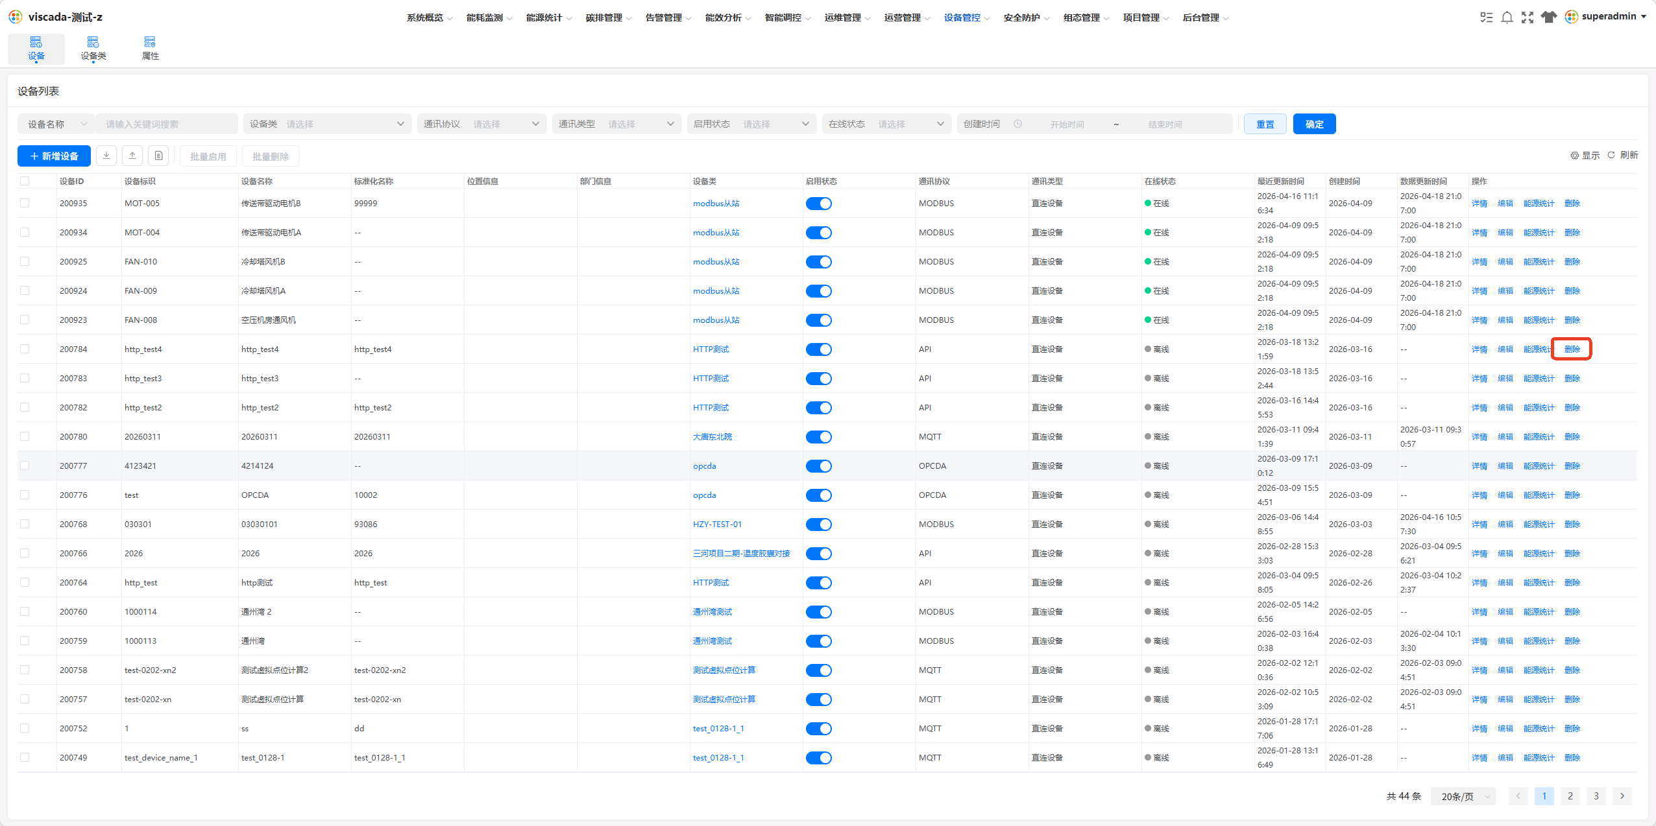Viewport: 1656px width, 826px height.
Task: Click the 结束时间 date input
Action: point(1165,124)
